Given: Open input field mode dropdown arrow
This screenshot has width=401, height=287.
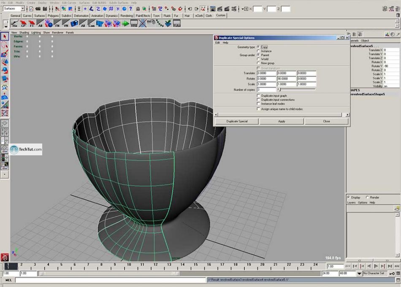Looking at the screenshot, I should (244, 9).
